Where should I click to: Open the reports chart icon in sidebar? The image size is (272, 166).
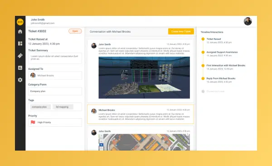coord(20,68)
